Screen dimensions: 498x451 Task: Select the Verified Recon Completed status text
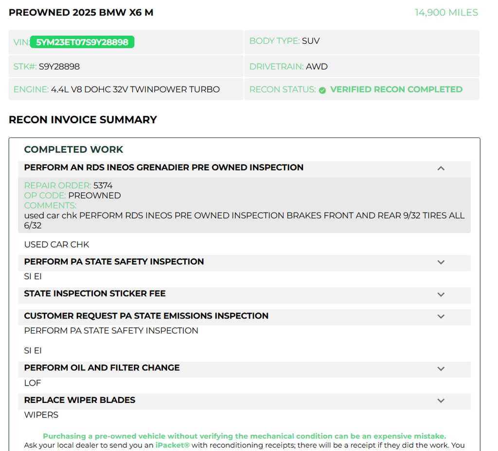tap(396, 89)
